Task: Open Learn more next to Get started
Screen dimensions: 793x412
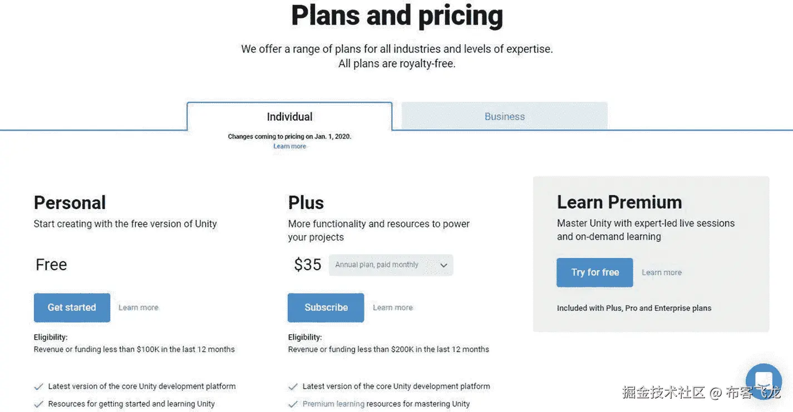Action: click(x=138, y=307)
